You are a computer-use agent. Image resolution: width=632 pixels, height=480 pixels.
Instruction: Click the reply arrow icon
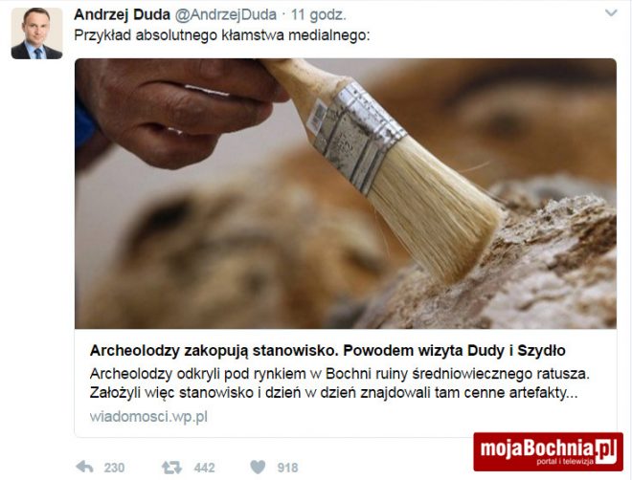(x=84, y=468)
